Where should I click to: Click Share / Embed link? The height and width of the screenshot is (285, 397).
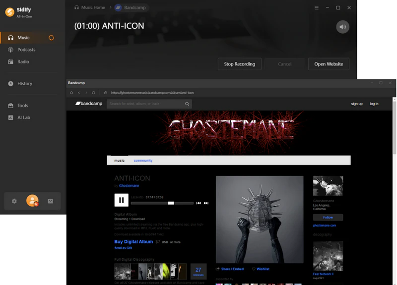(230, 269)
